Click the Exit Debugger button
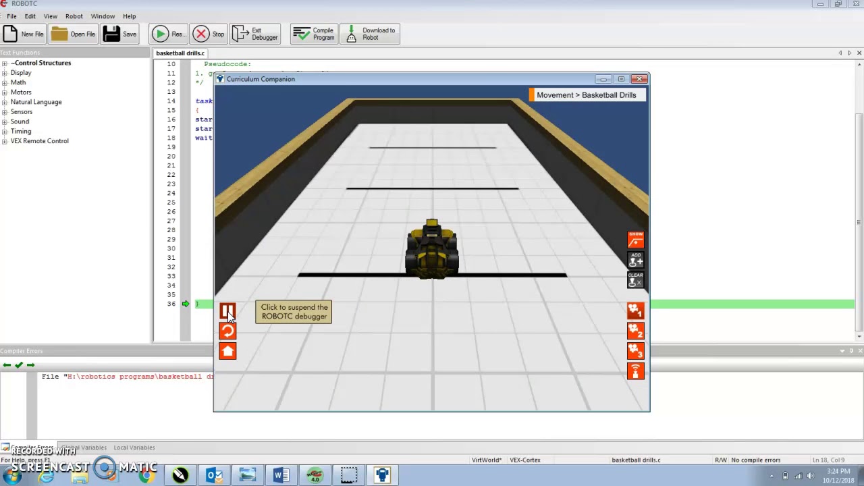 click(255, 34)
